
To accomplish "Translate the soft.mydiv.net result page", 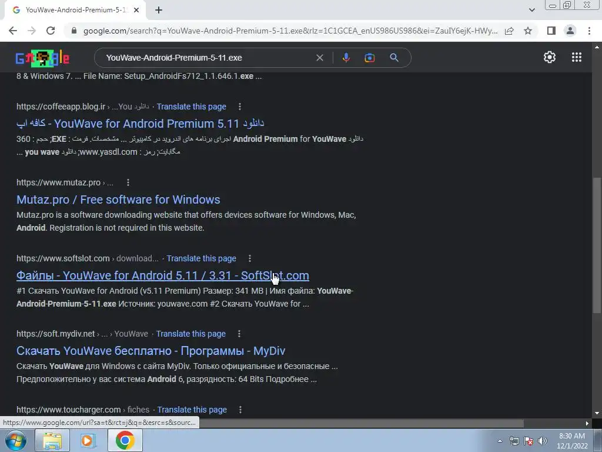I will [191, 334].
